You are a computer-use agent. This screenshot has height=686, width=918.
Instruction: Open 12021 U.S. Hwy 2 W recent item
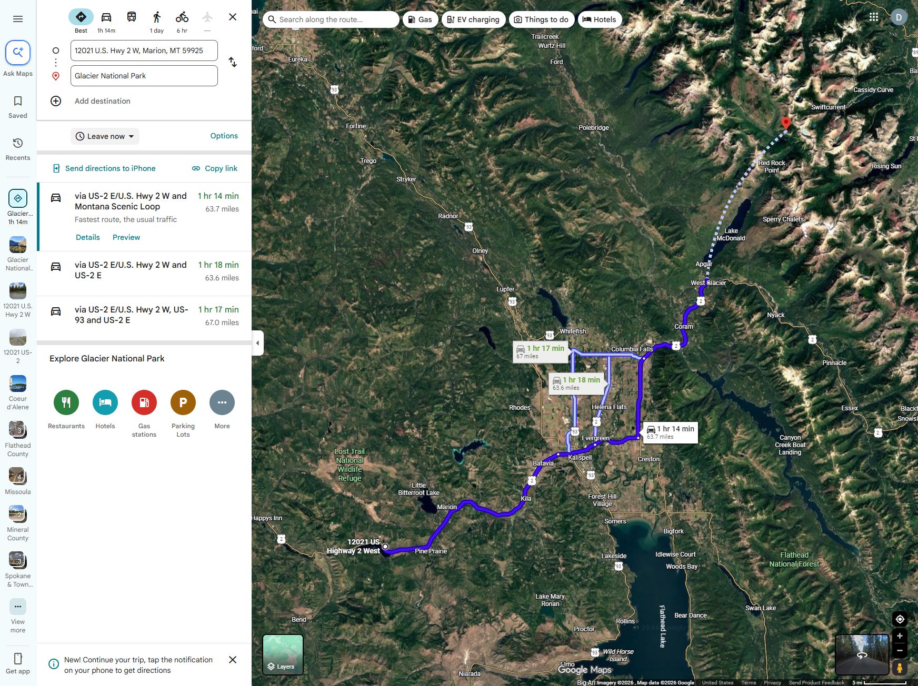pyautogui.click(x=18, y=300)
